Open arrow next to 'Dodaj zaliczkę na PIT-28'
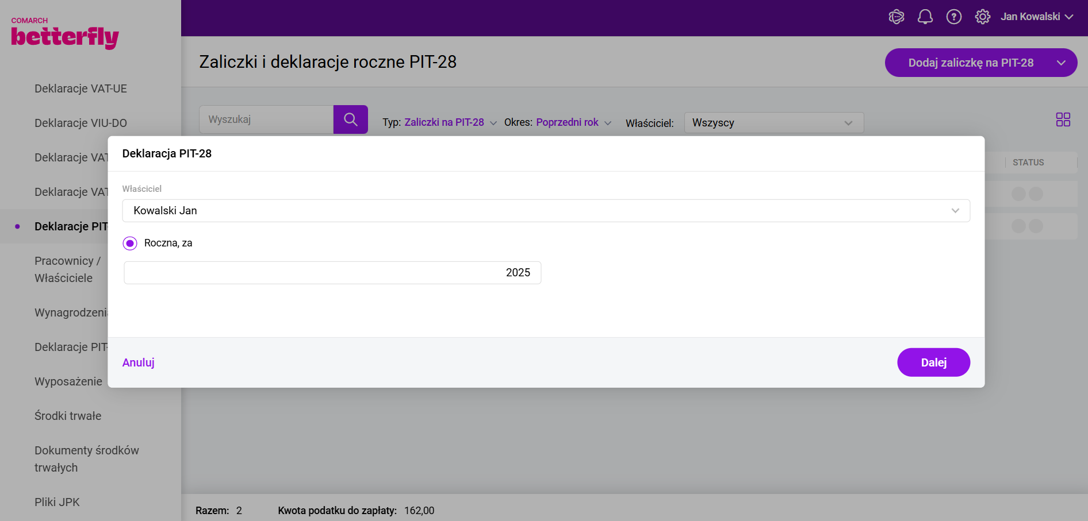1088x521 pixels. 1061,63
